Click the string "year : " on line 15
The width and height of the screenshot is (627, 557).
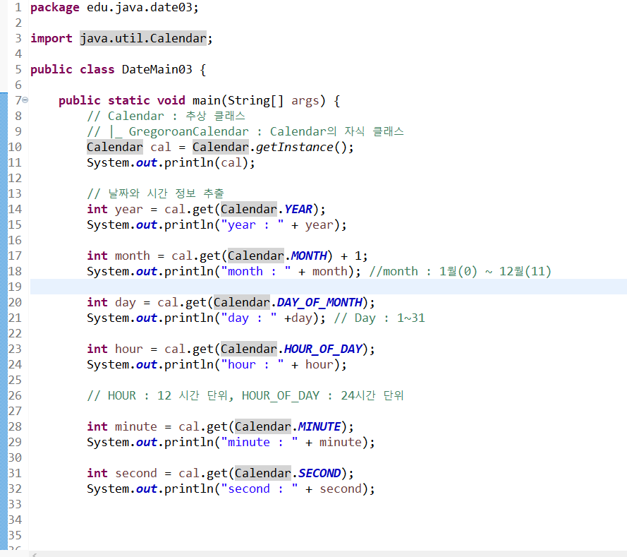[x=252, y=225]
